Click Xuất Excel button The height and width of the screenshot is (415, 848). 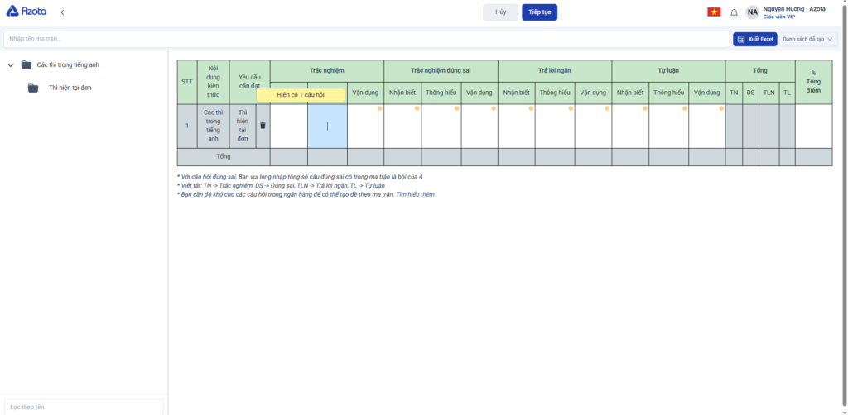tap(754, 39)
